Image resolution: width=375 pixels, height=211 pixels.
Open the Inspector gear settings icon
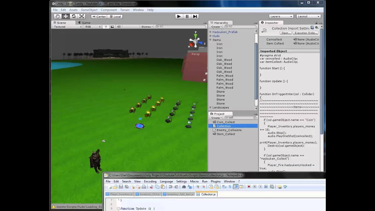316,28
